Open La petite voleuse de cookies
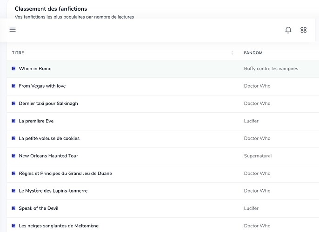Viewport: 319px width, 232px height. coord(49,138)
